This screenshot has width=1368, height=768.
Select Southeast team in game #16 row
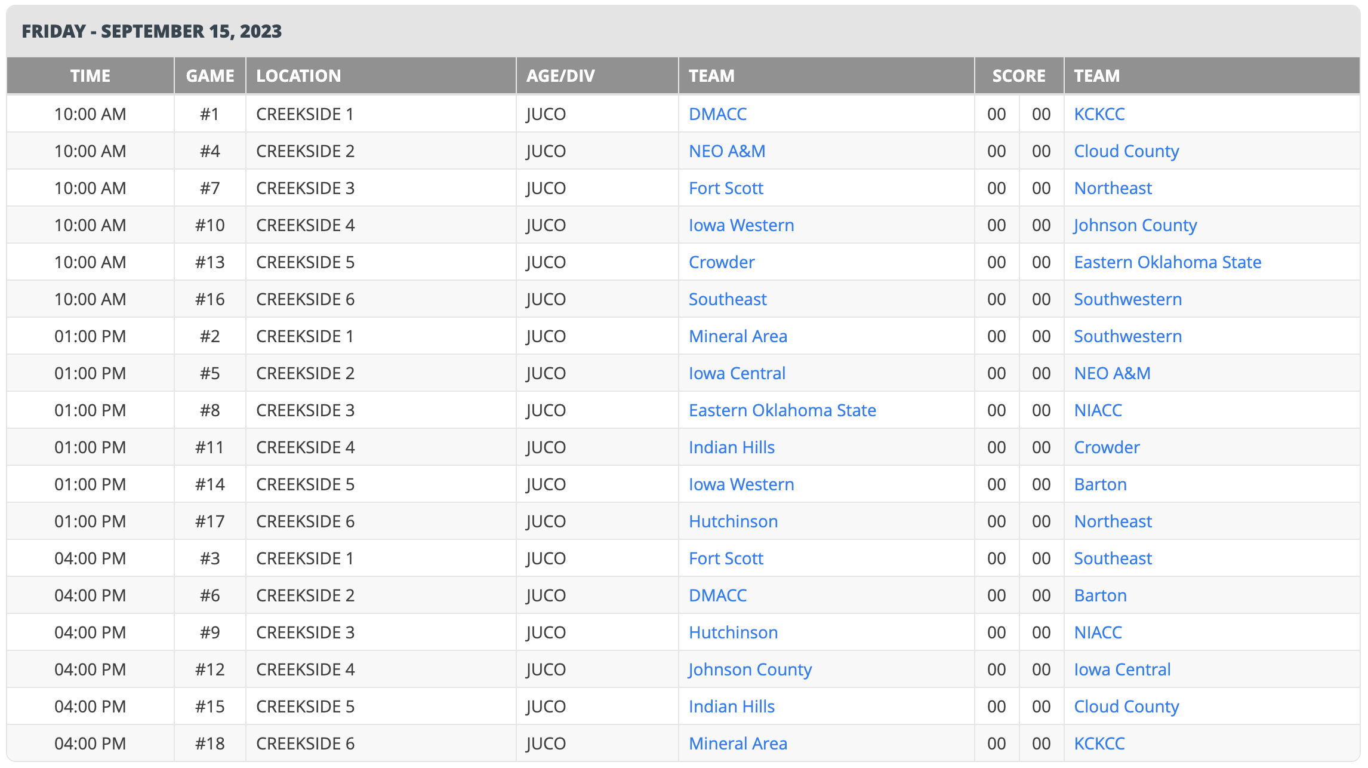727,299
